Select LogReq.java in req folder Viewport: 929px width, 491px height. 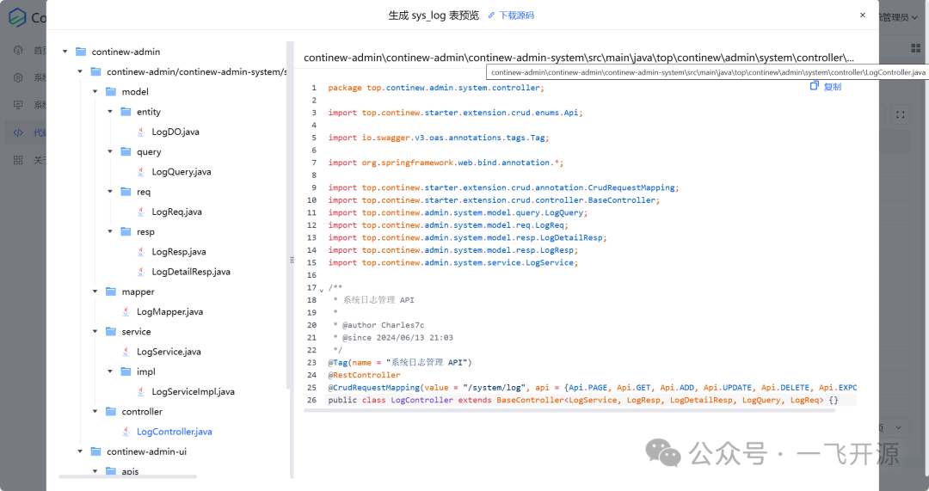pos(176,212)
